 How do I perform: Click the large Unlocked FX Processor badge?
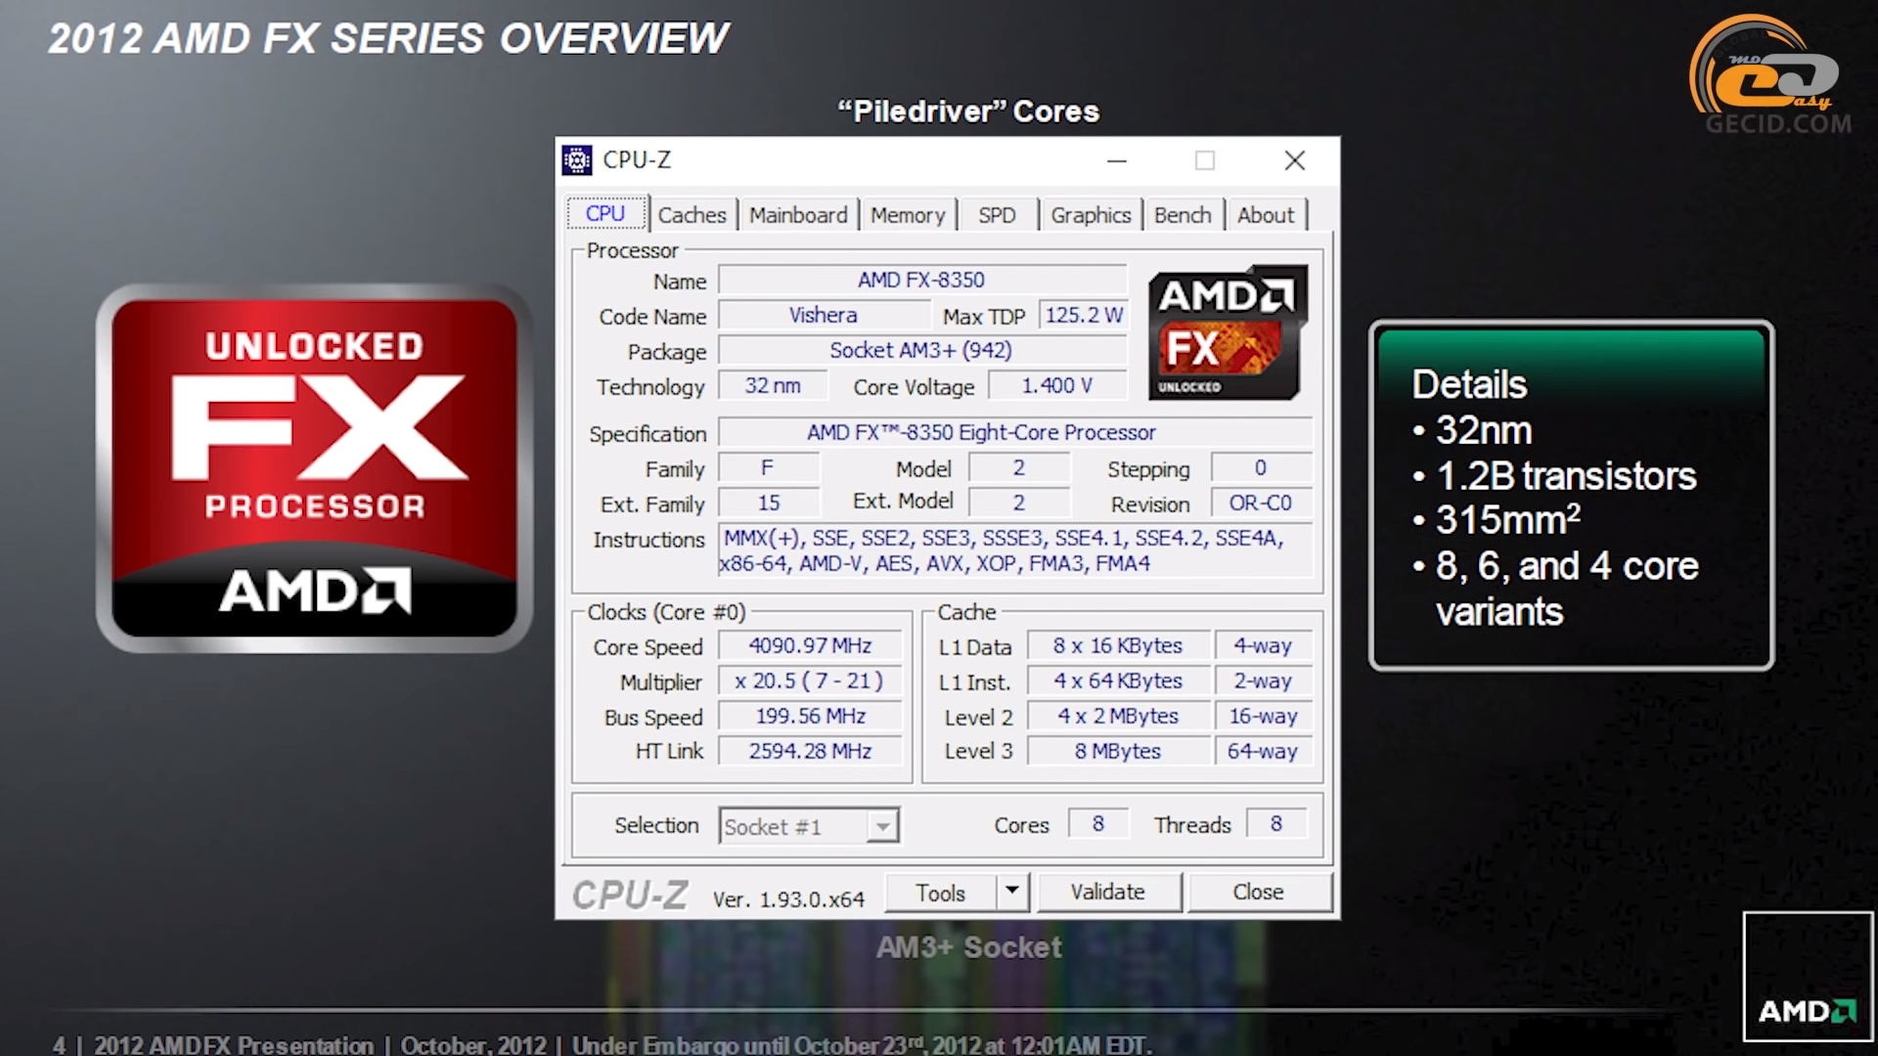tap(314, 468)
